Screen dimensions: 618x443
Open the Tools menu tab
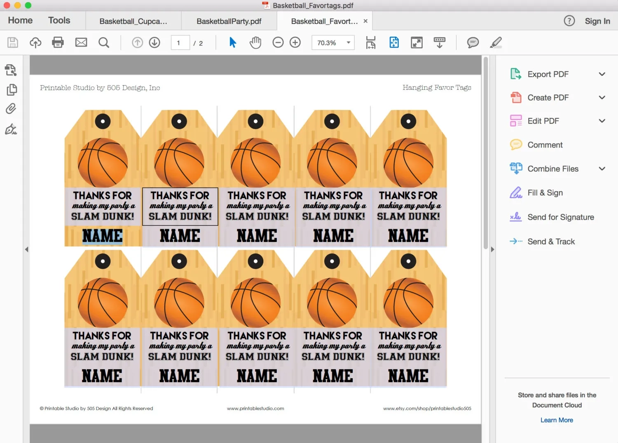(59, 20)
